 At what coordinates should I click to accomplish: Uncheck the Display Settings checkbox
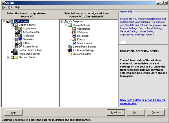coord(12,25)
